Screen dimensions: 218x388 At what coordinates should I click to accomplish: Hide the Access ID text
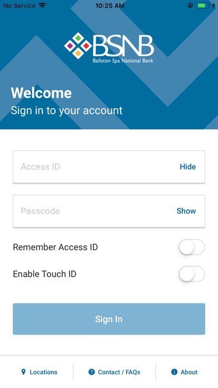click(187, 167)
